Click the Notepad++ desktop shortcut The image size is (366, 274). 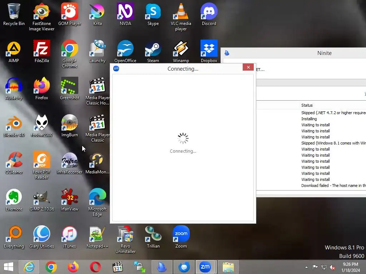[x=97, y=237]
